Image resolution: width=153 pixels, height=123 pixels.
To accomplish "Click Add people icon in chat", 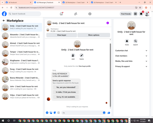I will click(x=73, y=55).
